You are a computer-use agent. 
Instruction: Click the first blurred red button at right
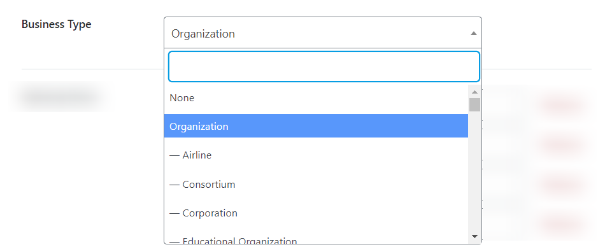561,104
